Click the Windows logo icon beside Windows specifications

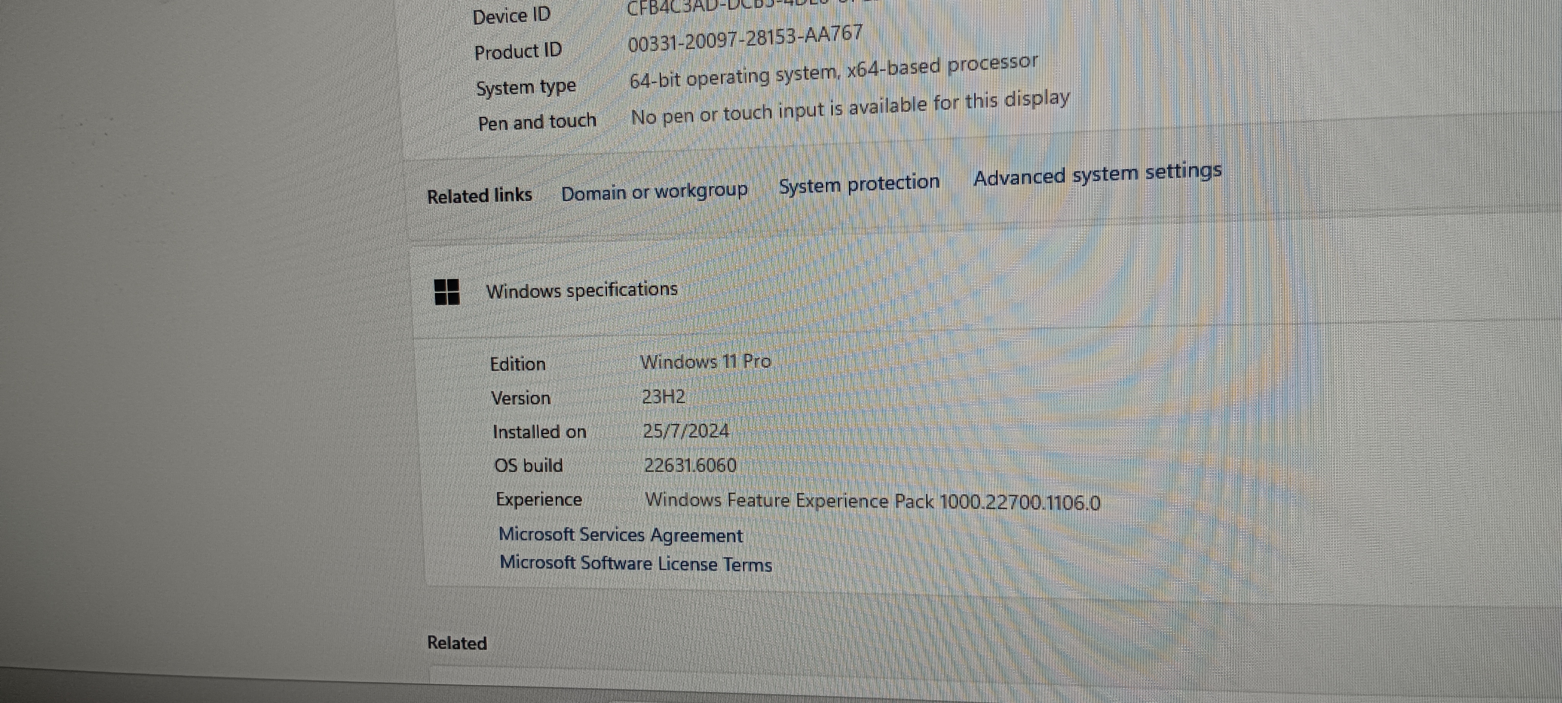[x=447, y=292]
